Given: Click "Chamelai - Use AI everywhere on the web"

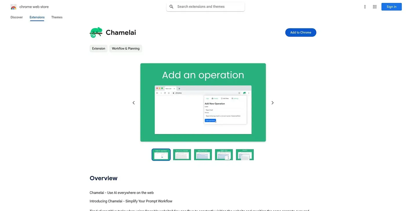Looking at the screenshot, I should (122, 193).
